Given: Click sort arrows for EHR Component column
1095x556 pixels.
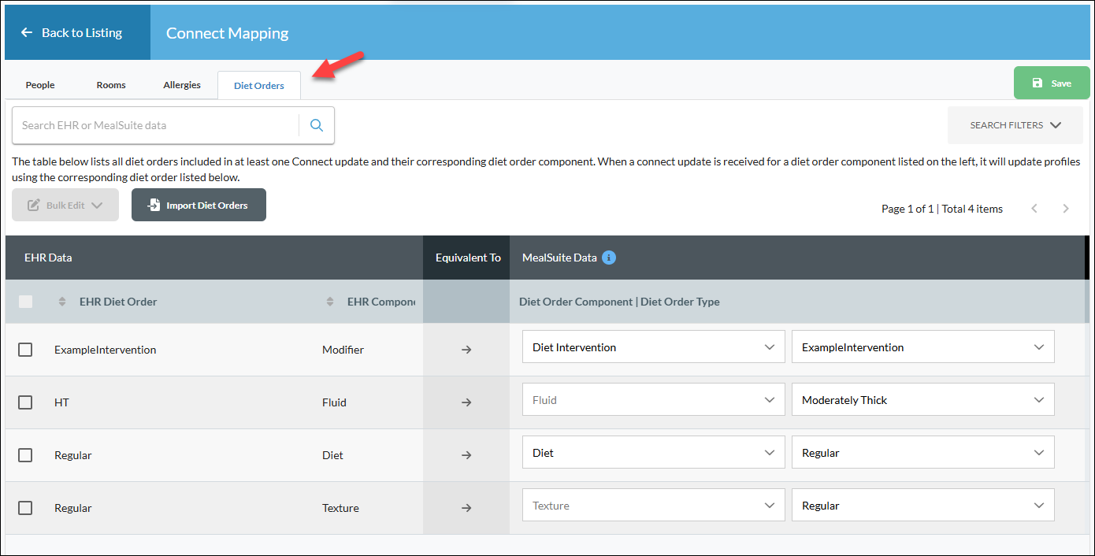Looking at the screenshot, I should click(330, 302).
